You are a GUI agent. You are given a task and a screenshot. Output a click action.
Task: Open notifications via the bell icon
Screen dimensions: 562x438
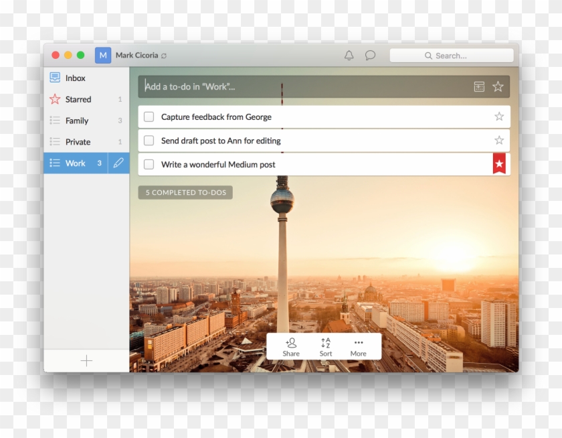pyautogui.click(x=349, y=56)
